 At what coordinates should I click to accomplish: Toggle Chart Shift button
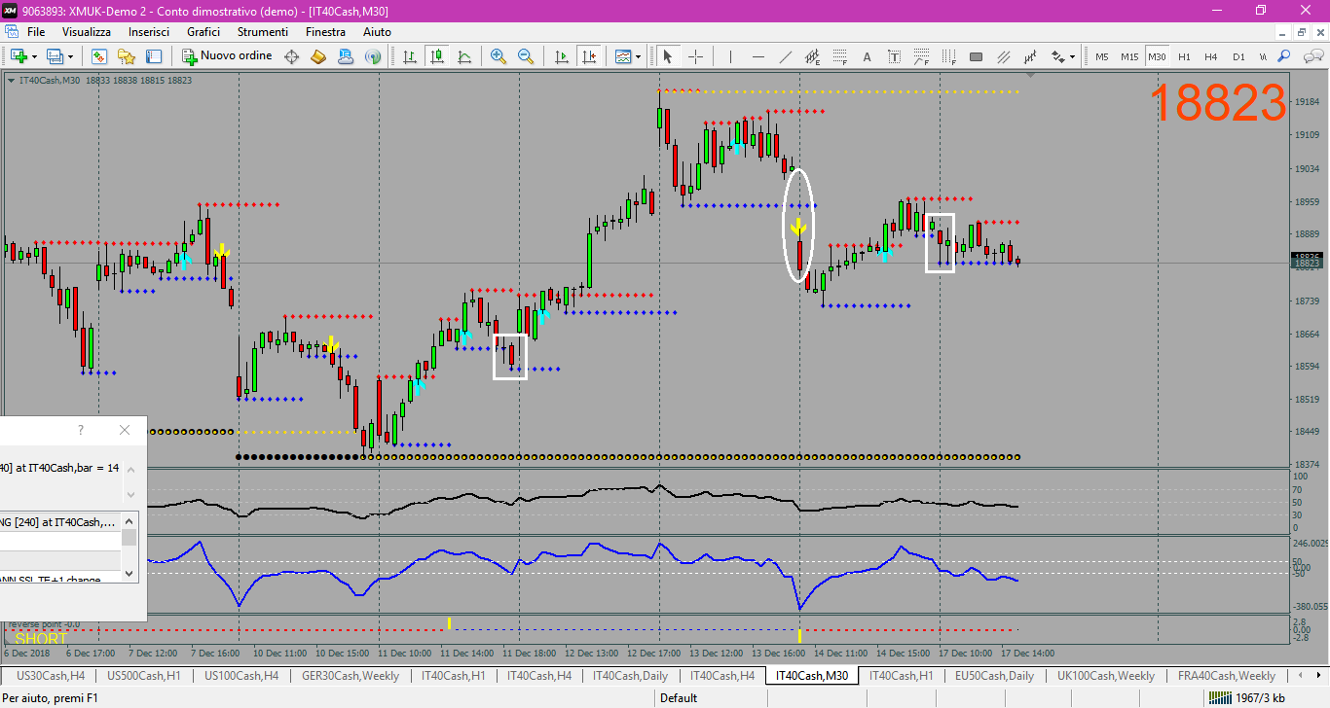[x=588, y=56]
